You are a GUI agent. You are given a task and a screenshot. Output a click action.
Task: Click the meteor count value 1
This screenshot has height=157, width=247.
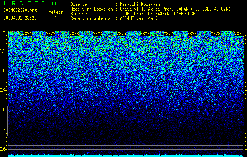click(56, 18)
